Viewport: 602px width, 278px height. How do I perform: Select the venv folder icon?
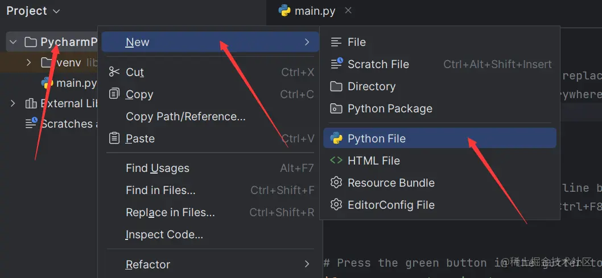click(x=47, y=62)
